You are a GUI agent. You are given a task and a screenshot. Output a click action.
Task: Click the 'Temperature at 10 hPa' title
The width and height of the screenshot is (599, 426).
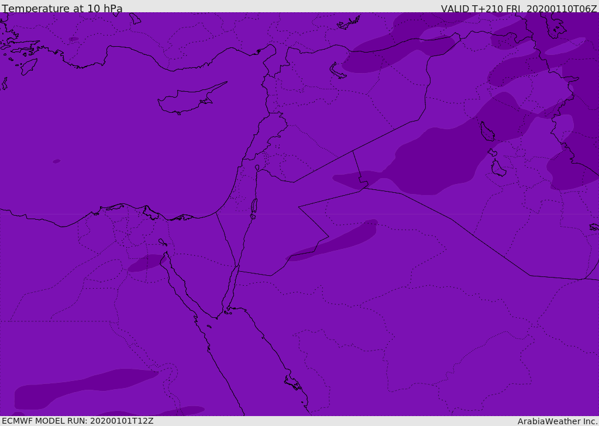tap(62, 8)
